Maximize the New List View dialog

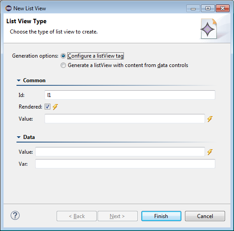208,8
